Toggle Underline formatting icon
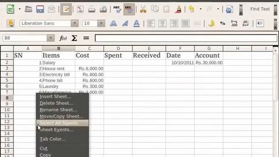This screenshot has width=279, height=157. (136, 23)
